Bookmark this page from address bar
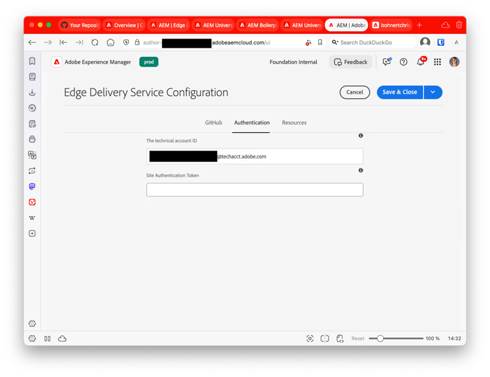 tap(320, 43)
